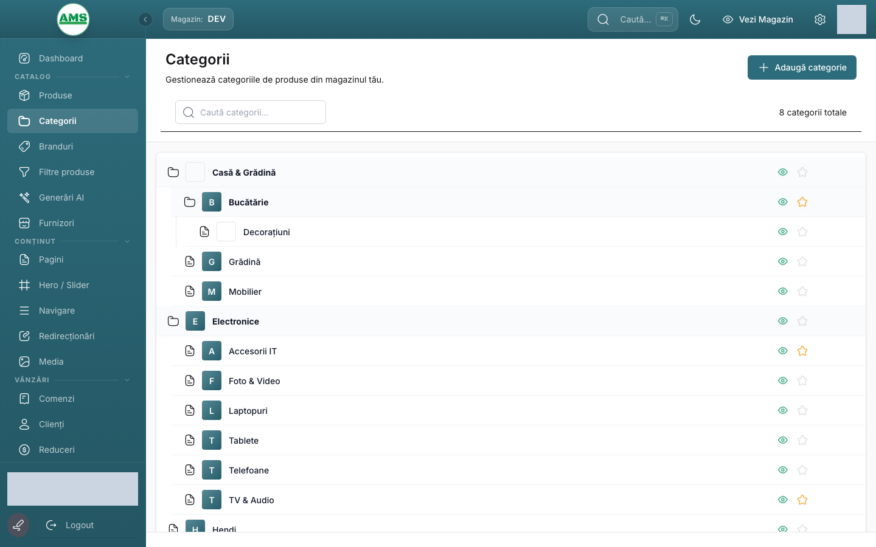Click the Adaugă categorie button
The height and width of the screenshot is (547, 876).
(x=802, y=67)
